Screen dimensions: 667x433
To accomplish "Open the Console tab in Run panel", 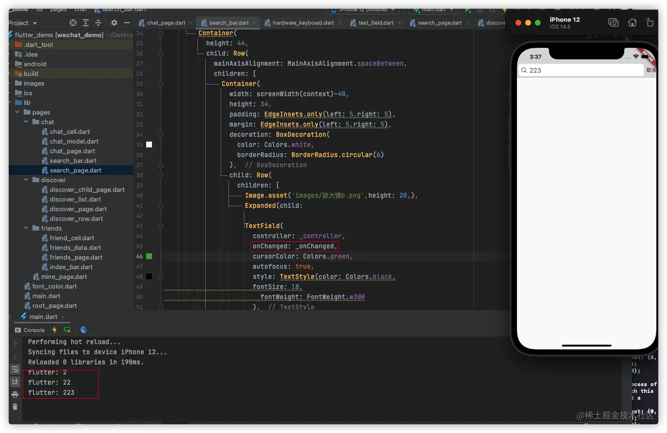I will coord(30,330).
